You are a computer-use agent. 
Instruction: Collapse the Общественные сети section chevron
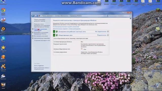(108, 35)
